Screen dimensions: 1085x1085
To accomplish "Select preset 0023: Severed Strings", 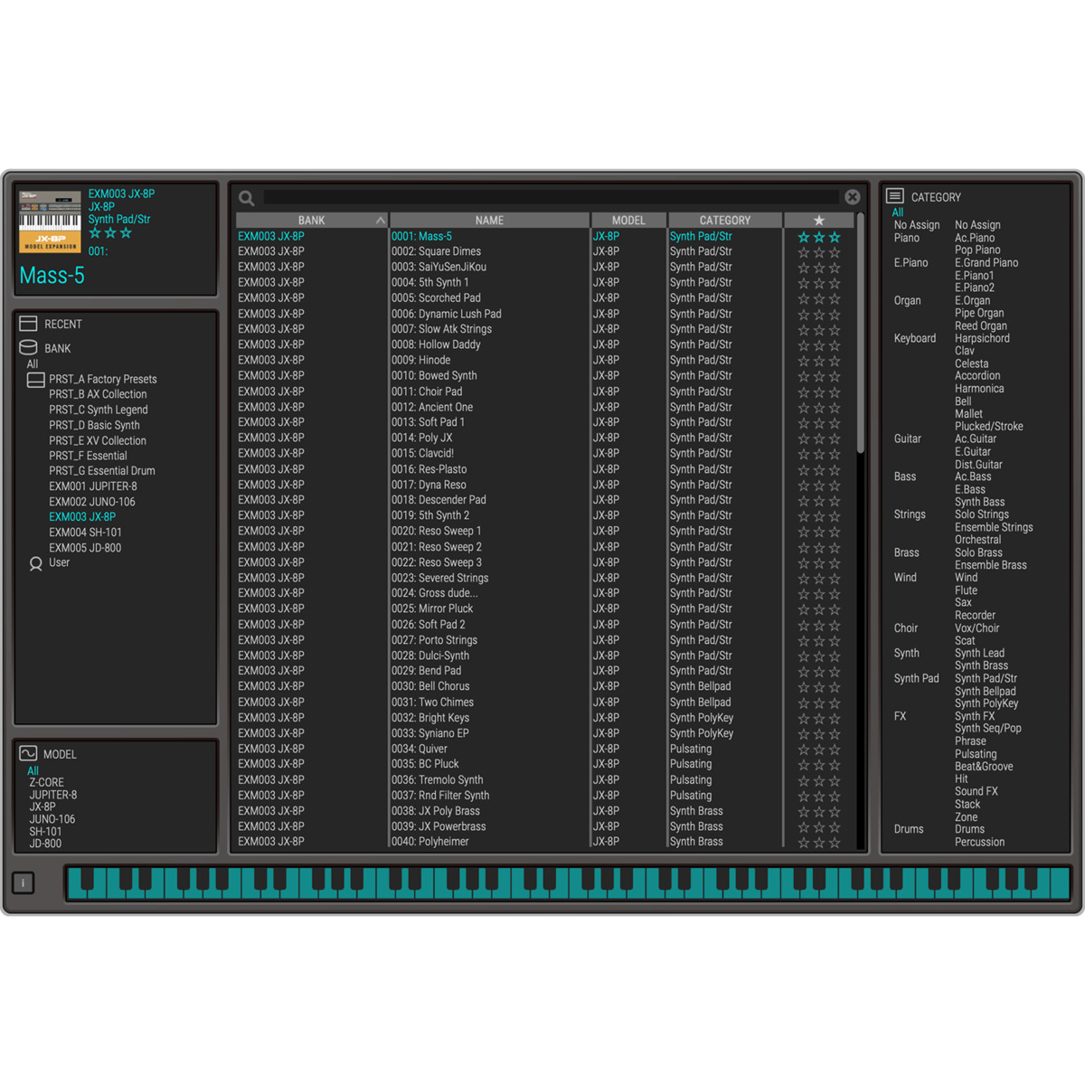I will [x=439, y=578].
